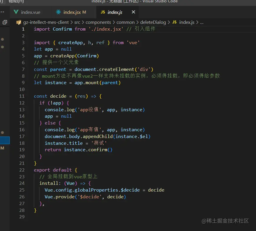Click createApp(Confirm) on line 5
The width and height of the screenshot is (256, 231).
(x=74, y=56)
